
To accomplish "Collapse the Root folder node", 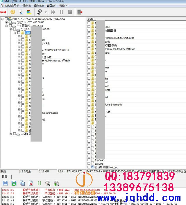I will 15,33.
